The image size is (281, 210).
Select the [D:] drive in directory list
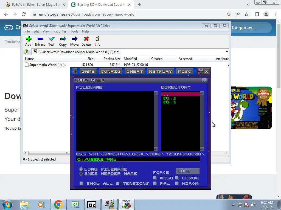[169, 102]
